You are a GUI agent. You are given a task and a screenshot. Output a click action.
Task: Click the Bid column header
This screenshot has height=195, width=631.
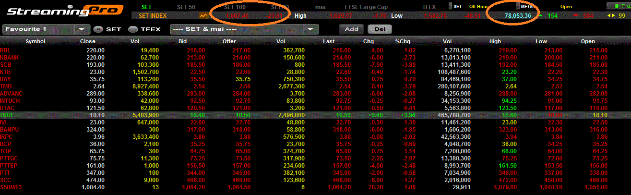182,41
